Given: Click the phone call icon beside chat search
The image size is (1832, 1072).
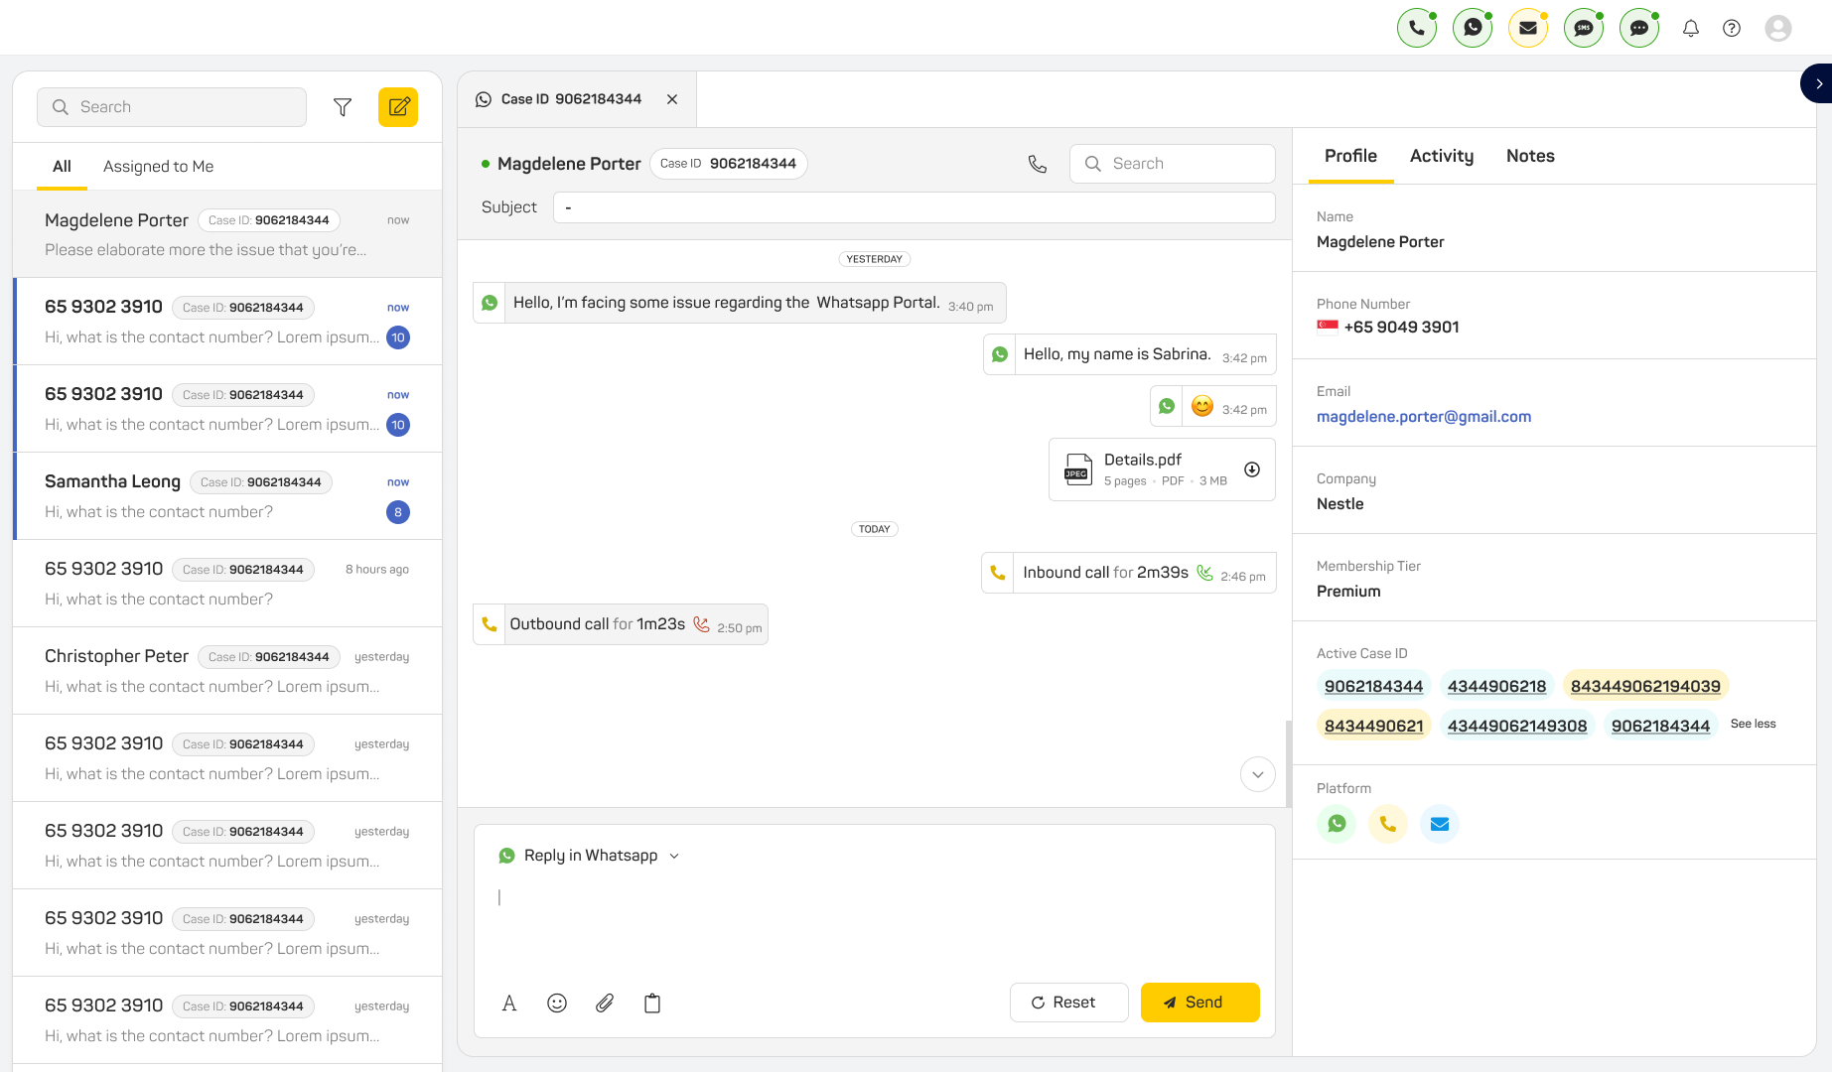Looking at the screenshot, I should (x=1038, y=164).
